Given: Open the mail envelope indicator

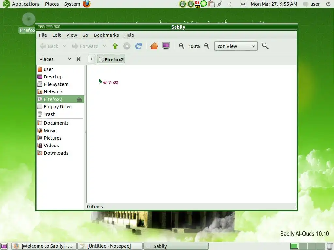Looking at the screenshot, I should coord(243,4).
